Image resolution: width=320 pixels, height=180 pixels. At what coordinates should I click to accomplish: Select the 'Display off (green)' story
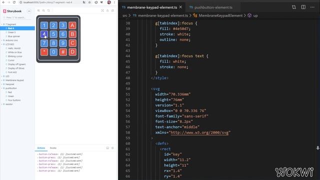[x=16, y=64]
